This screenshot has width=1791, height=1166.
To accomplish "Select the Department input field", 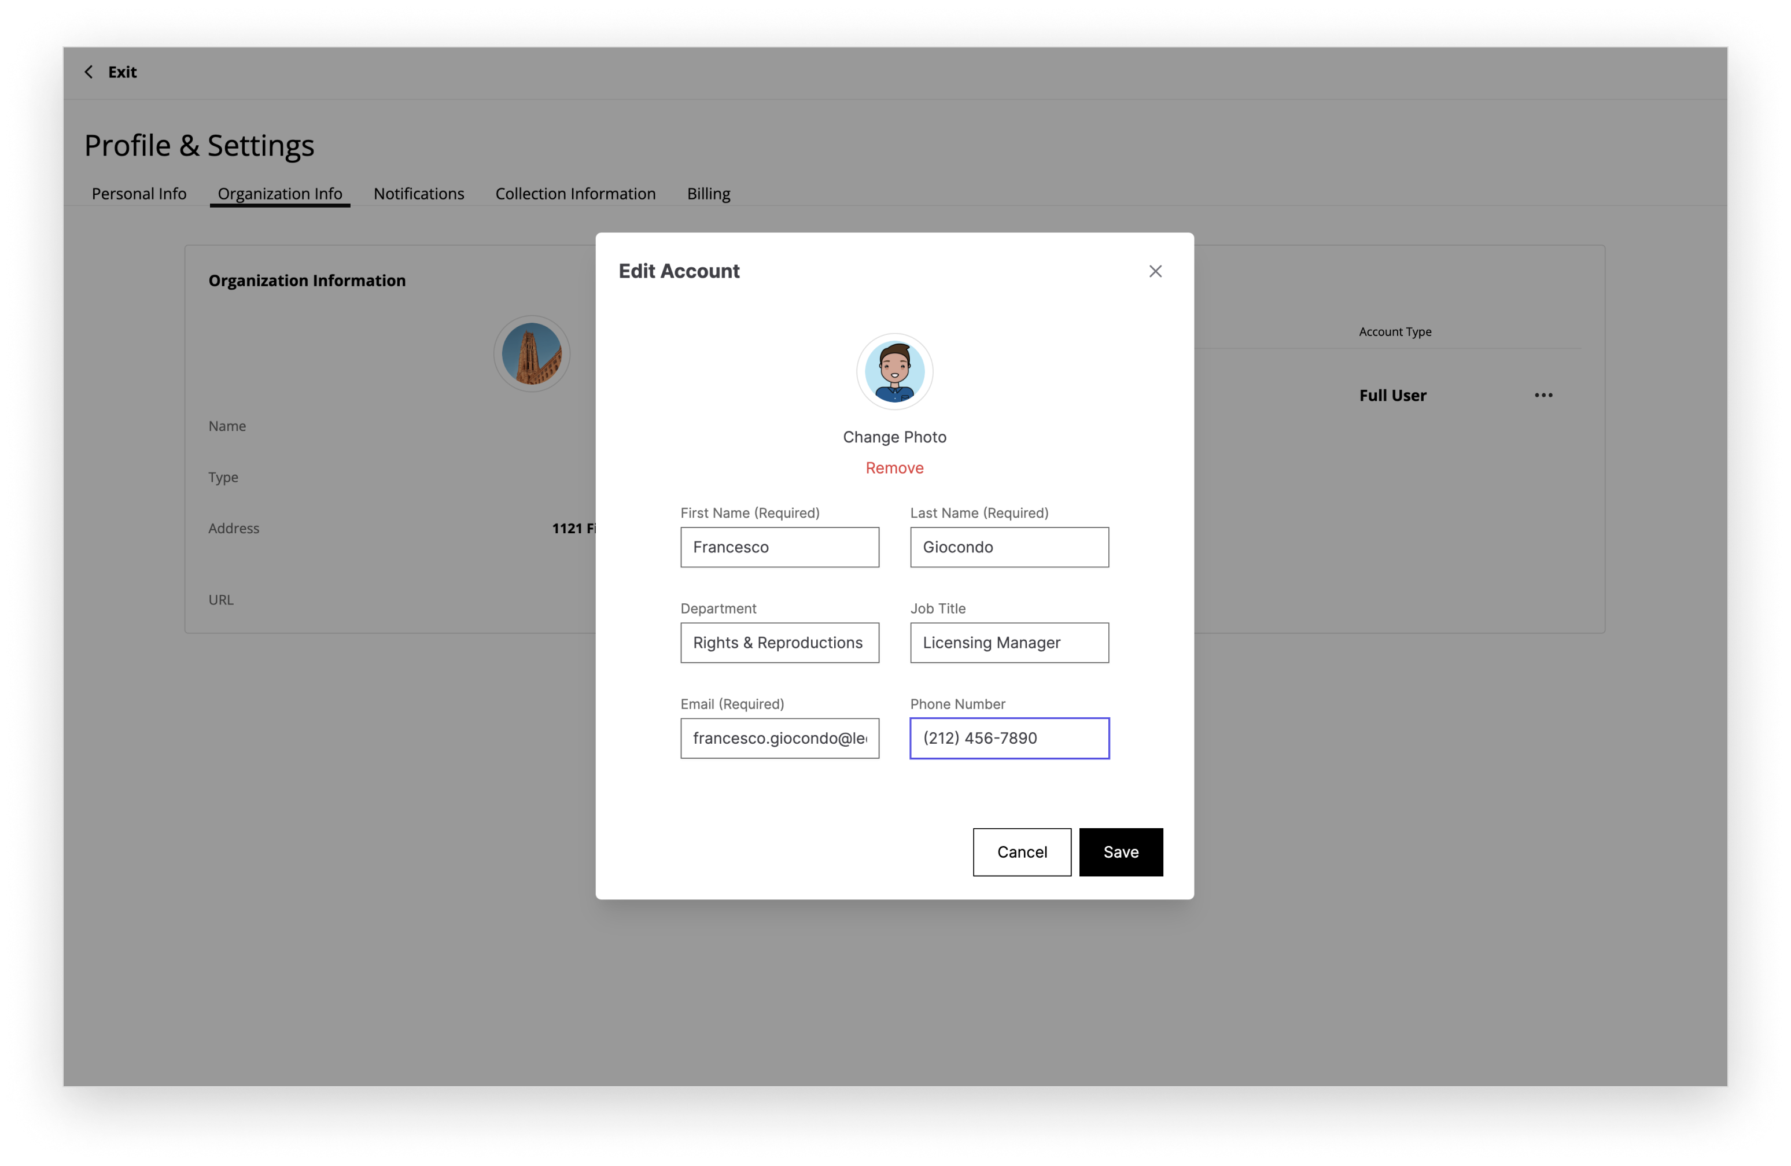I will (780, 643).
